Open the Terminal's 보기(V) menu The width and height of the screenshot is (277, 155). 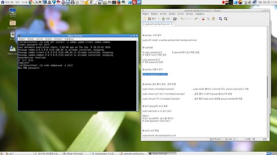tap(39, 39)
